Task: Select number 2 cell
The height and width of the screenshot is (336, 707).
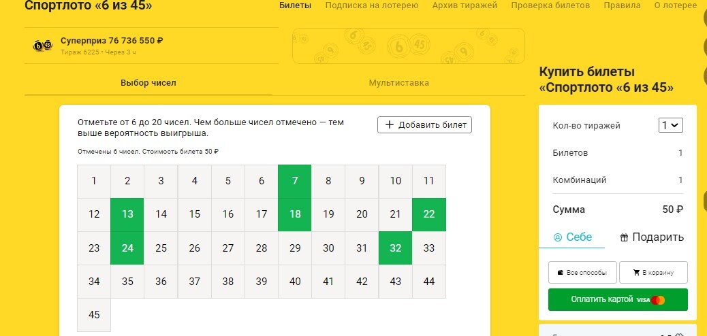Action: tap(127, 181)
